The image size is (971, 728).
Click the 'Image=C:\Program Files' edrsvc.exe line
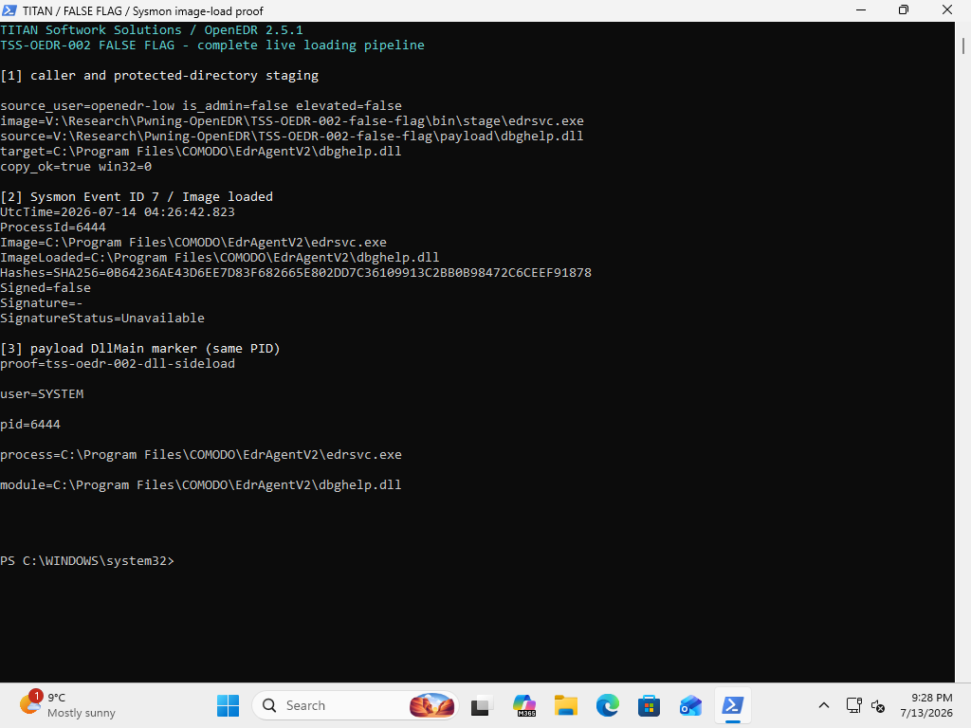click(193, 242)
